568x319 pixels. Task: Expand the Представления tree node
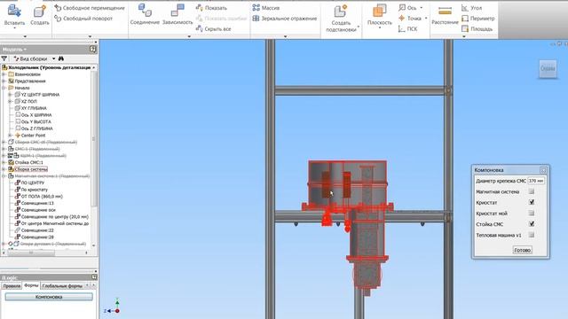(x=4, y=81)
